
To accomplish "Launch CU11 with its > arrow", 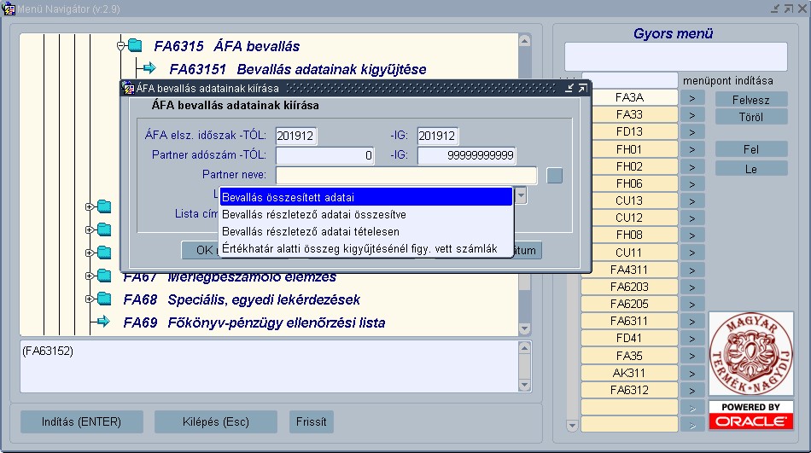I will [x=692, y=253].
